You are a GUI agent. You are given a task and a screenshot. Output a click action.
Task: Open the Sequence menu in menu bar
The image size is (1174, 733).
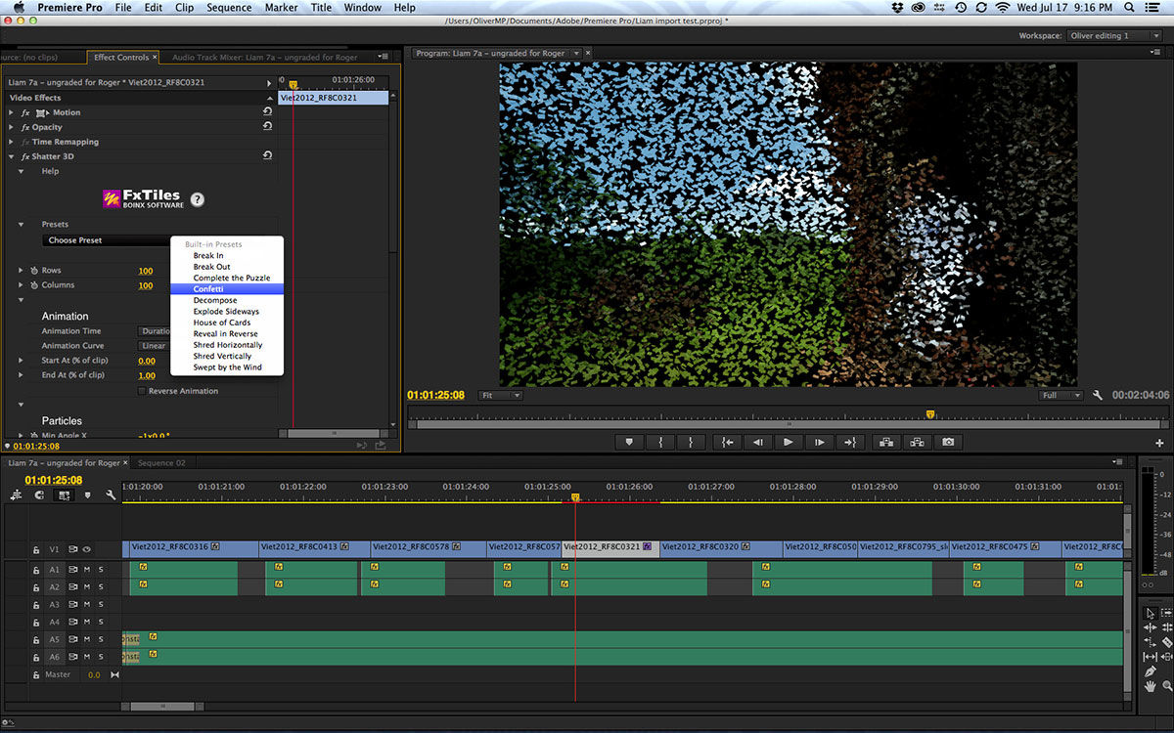229,8
